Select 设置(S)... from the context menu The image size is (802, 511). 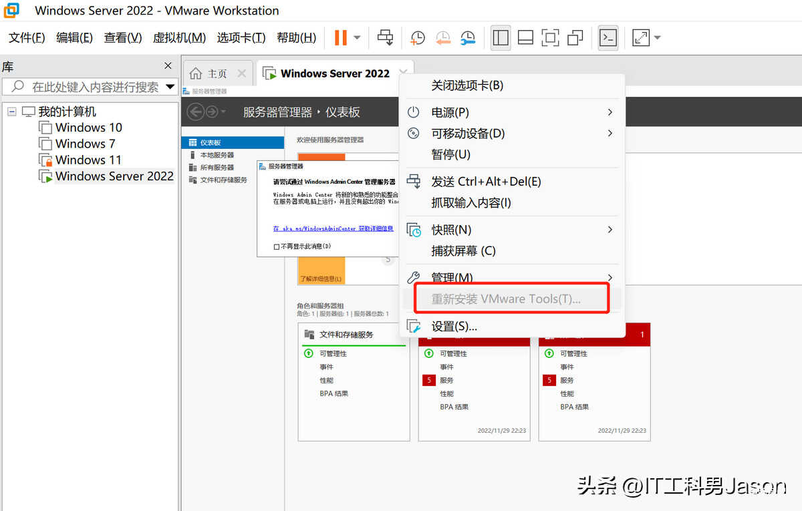point(454,327)
